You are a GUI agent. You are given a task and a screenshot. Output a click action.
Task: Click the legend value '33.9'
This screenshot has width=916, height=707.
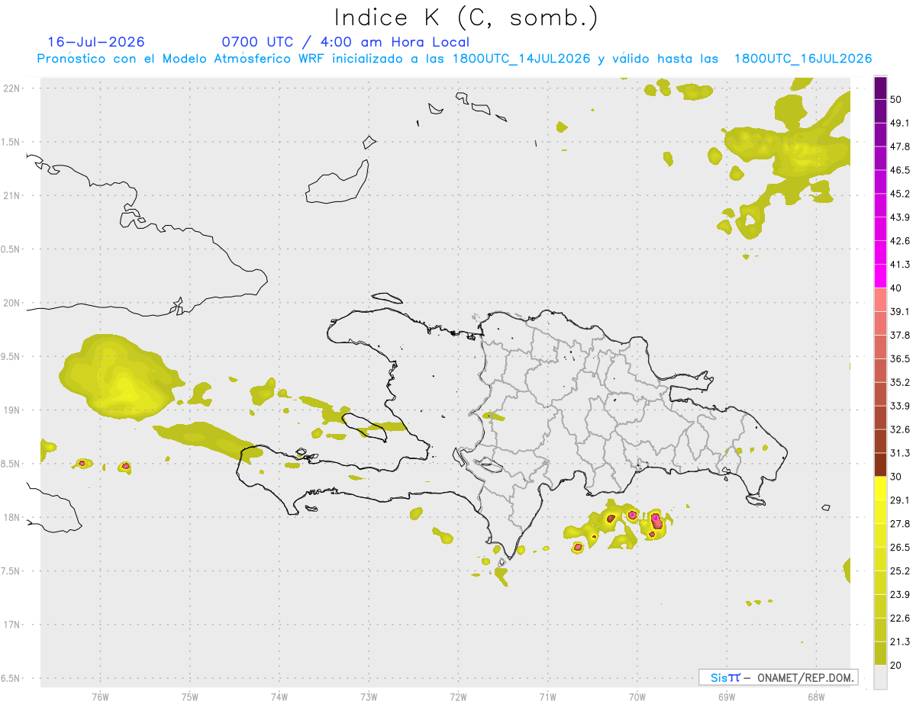(x=900, y=406)
